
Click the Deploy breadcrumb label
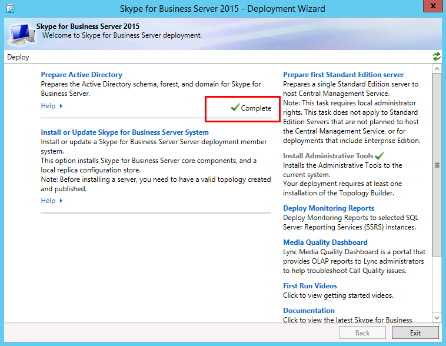[x=18, y=57]
